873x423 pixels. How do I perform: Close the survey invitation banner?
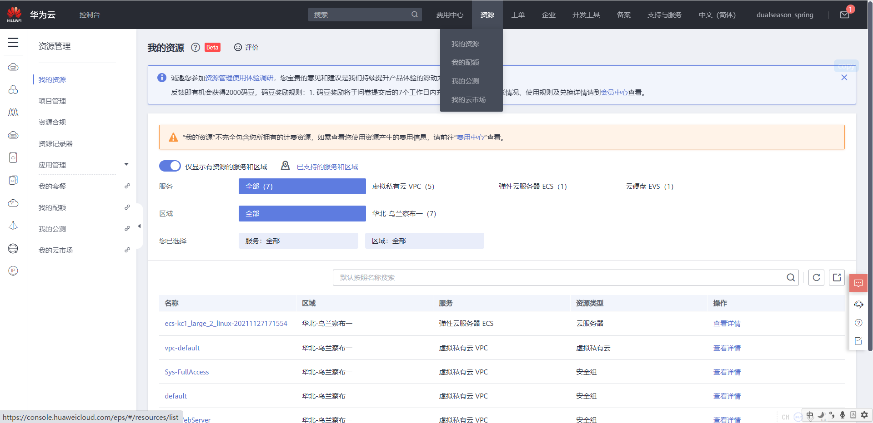(844, 78)
